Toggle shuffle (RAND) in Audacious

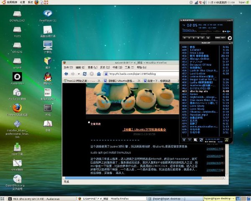(x=218, y=38)
